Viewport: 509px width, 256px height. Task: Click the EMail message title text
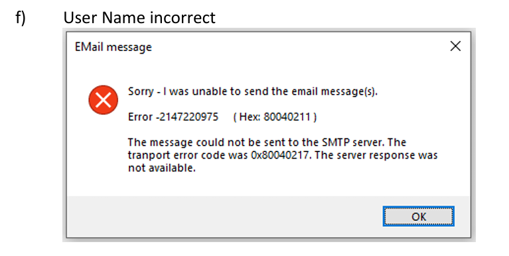point(113,47)
